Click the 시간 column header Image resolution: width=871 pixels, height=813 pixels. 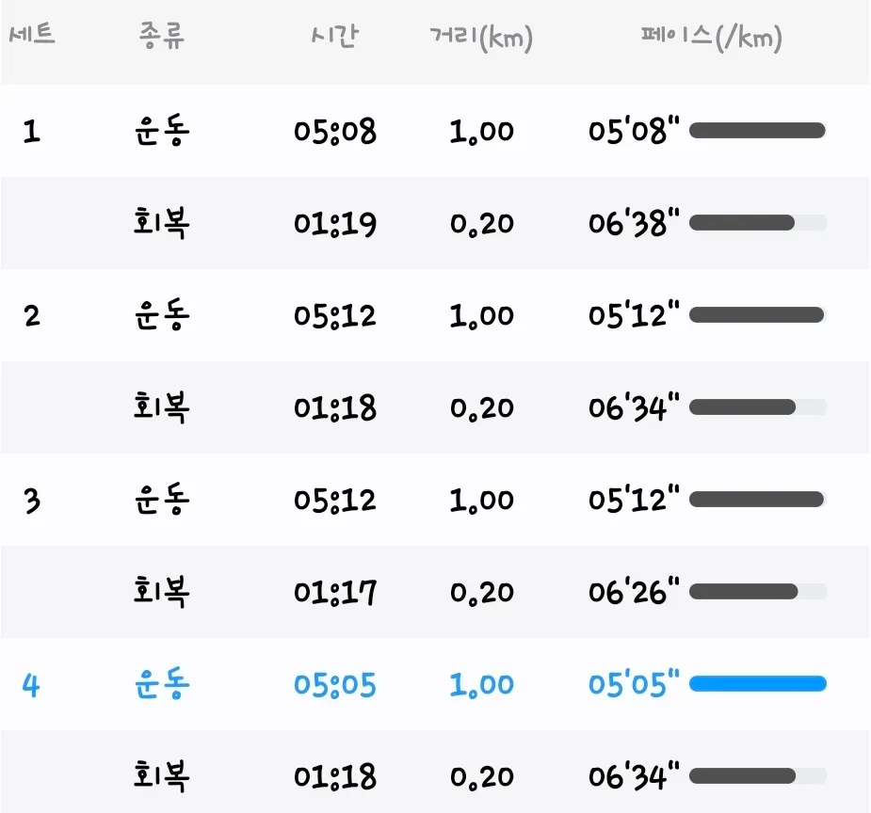click(335, 36)
